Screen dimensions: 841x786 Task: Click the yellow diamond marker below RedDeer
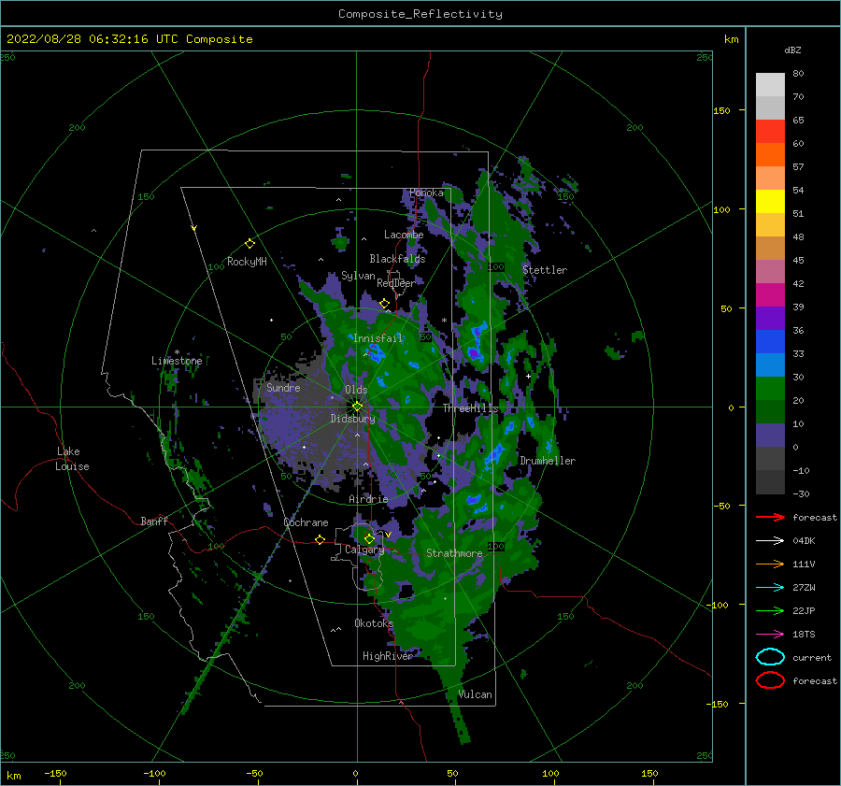[384, 304]
